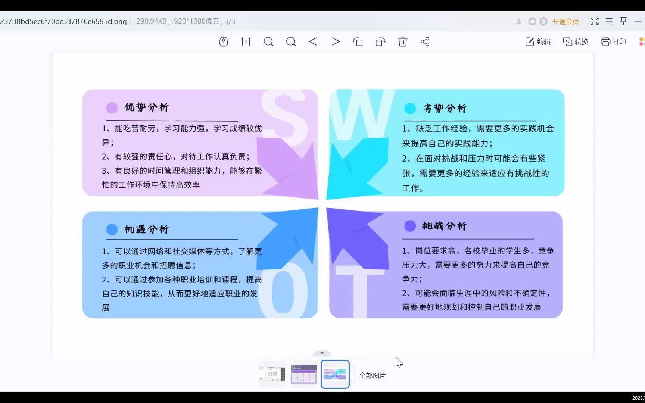Rotate the image clockwise
Image resolution: width=645 pixels, height=403 pixels.
(x=380, y=41)
